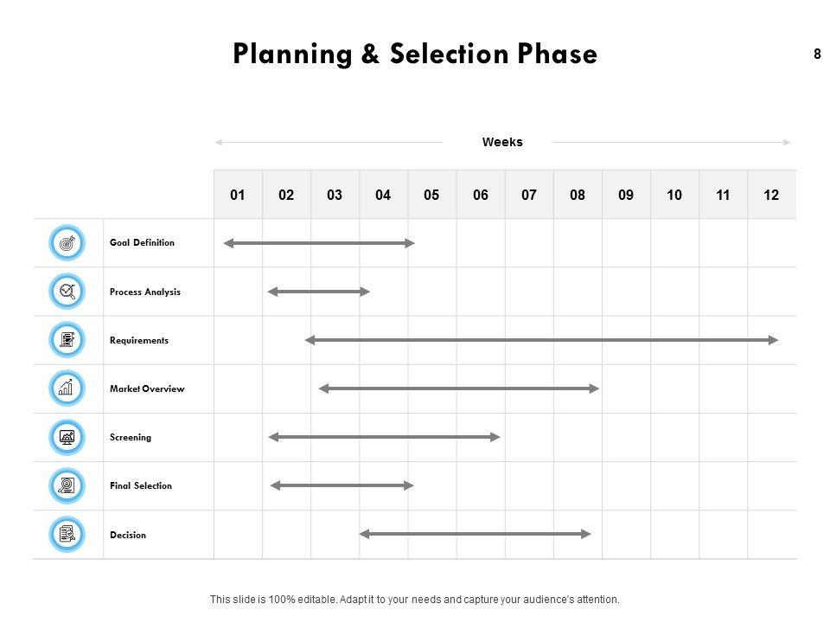
Task: Select the Planning & Selection Phase title
Action: pyautogui.click(x=415, y=55)
